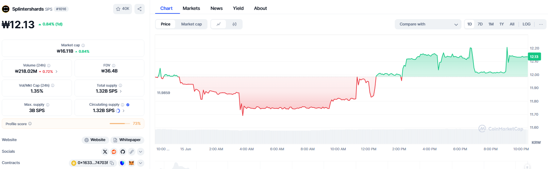
Task: Open the Reddit social link
Action: tap(114, 152)
